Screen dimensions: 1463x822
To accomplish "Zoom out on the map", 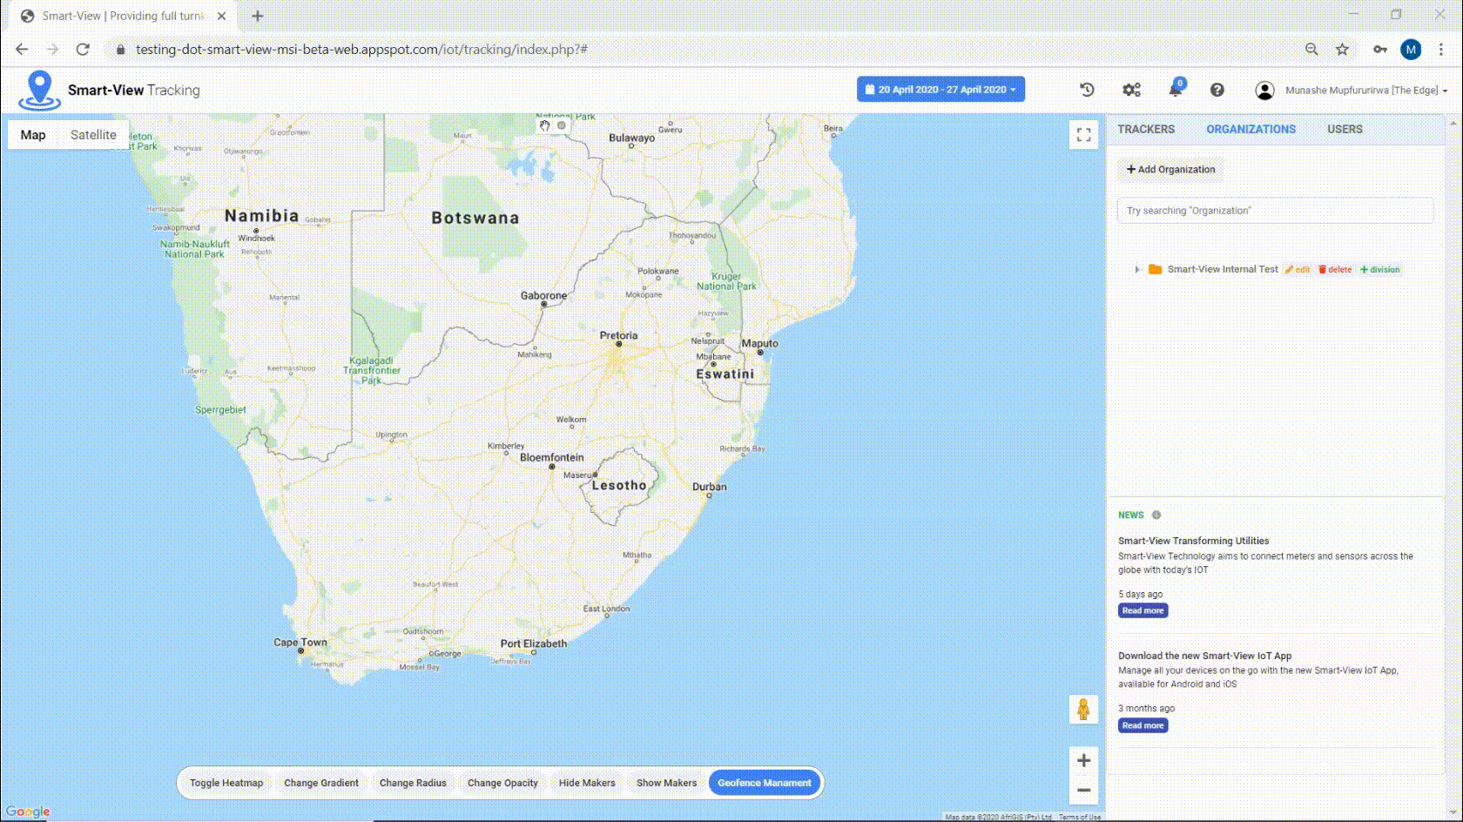I will (1083, 791).
